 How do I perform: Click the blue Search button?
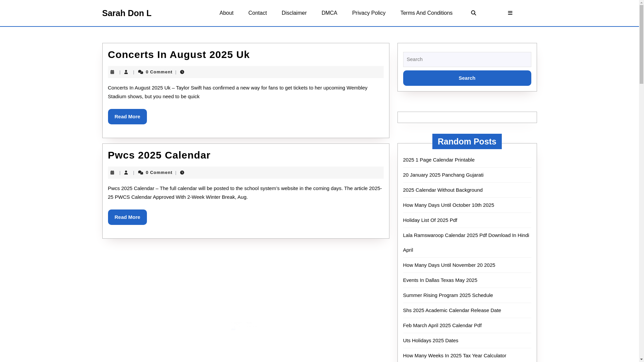point(467,78)
